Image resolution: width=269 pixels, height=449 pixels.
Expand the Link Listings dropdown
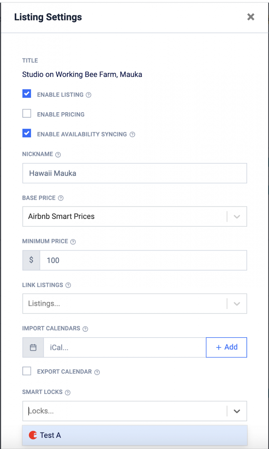(237, 303)
